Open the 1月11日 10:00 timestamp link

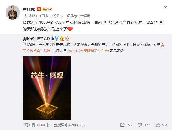pyautogui.click(x=34, y=125)
